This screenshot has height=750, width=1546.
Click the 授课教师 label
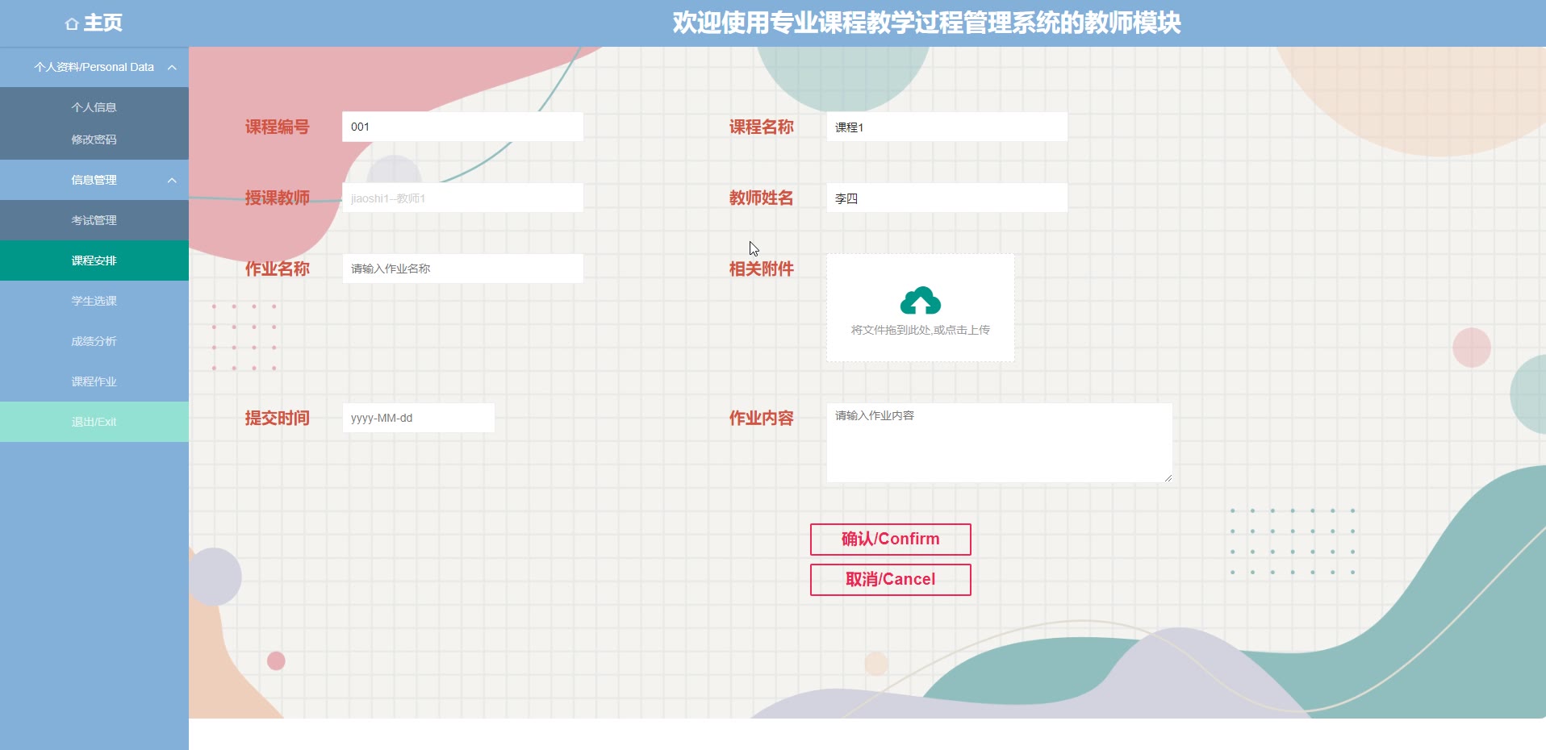pyautogui.click(x=278, y=198)
